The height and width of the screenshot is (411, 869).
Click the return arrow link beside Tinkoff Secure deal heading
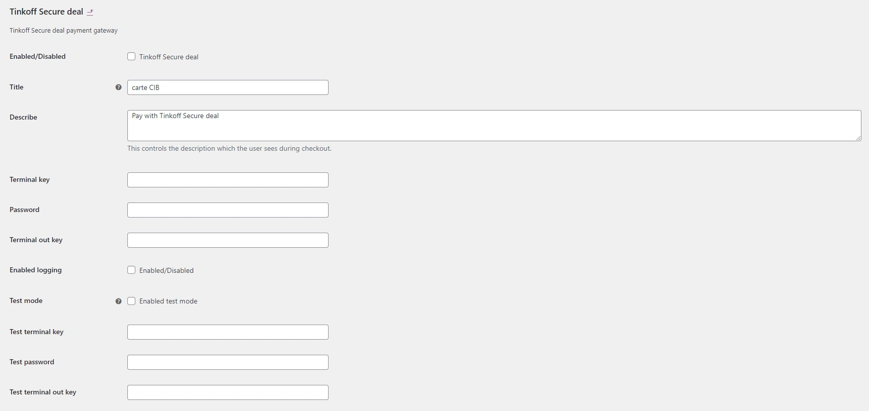pos(90,12)
